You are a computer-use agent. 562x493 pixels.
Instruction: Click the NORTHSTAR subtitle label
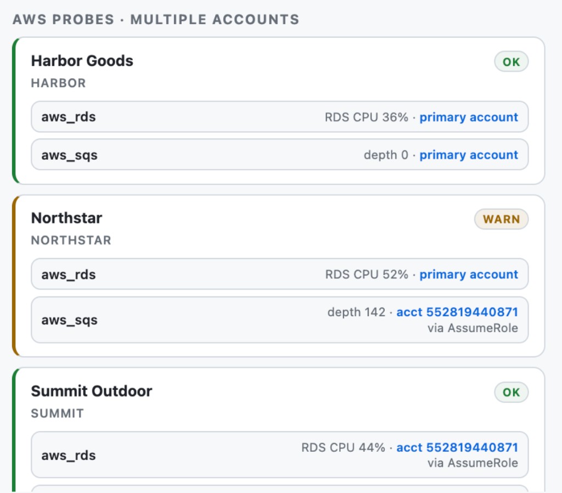coord(71,240)
